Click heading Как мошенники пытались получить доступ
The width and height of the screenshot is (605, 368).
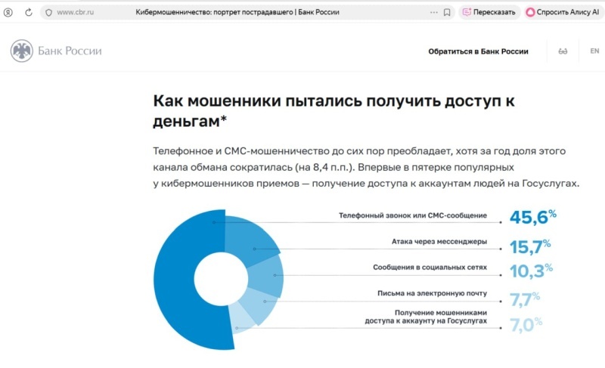click(x=334, y=111)
